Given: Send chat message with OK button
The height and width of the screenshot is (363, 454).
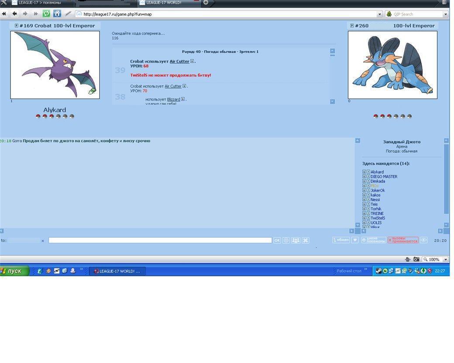Looking at the screenshot, I should (x=277, y=240).
